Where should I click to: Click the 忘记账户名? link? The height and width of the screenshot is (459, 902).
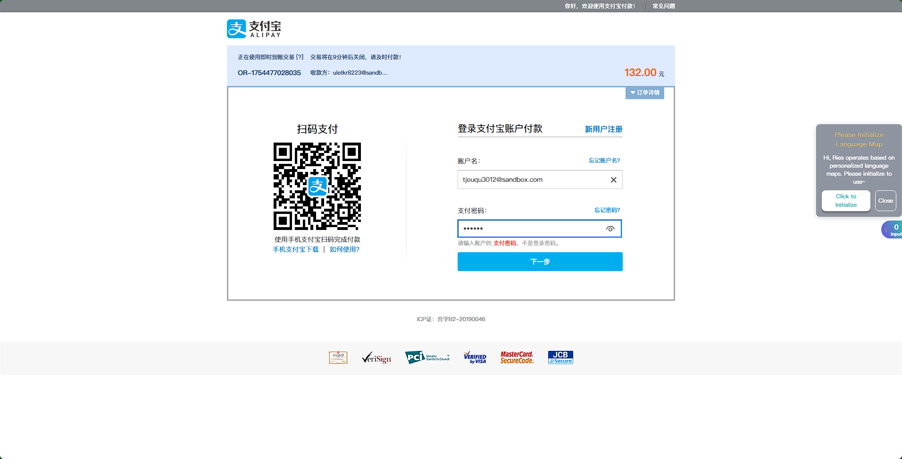[604, 161]
